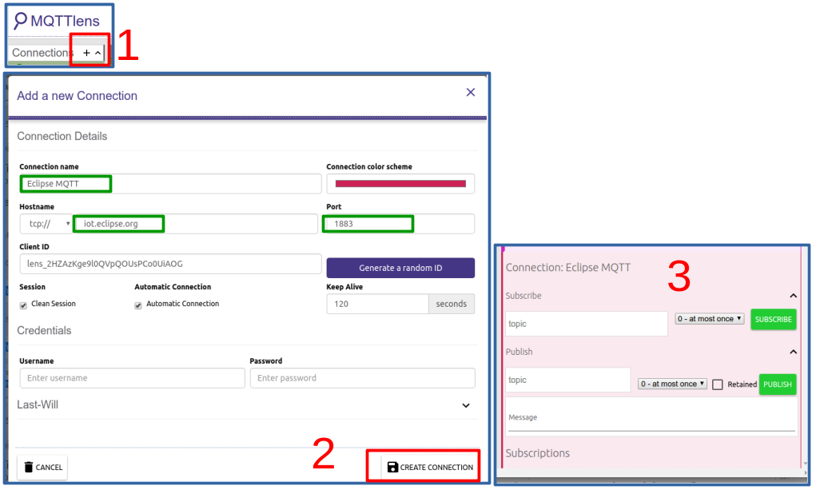Image resolution: width=816 pixels, height=490 pixels.
Task: Open the Publish QoS dropdown
Action: pyautogui.click(x=672, y=384)
